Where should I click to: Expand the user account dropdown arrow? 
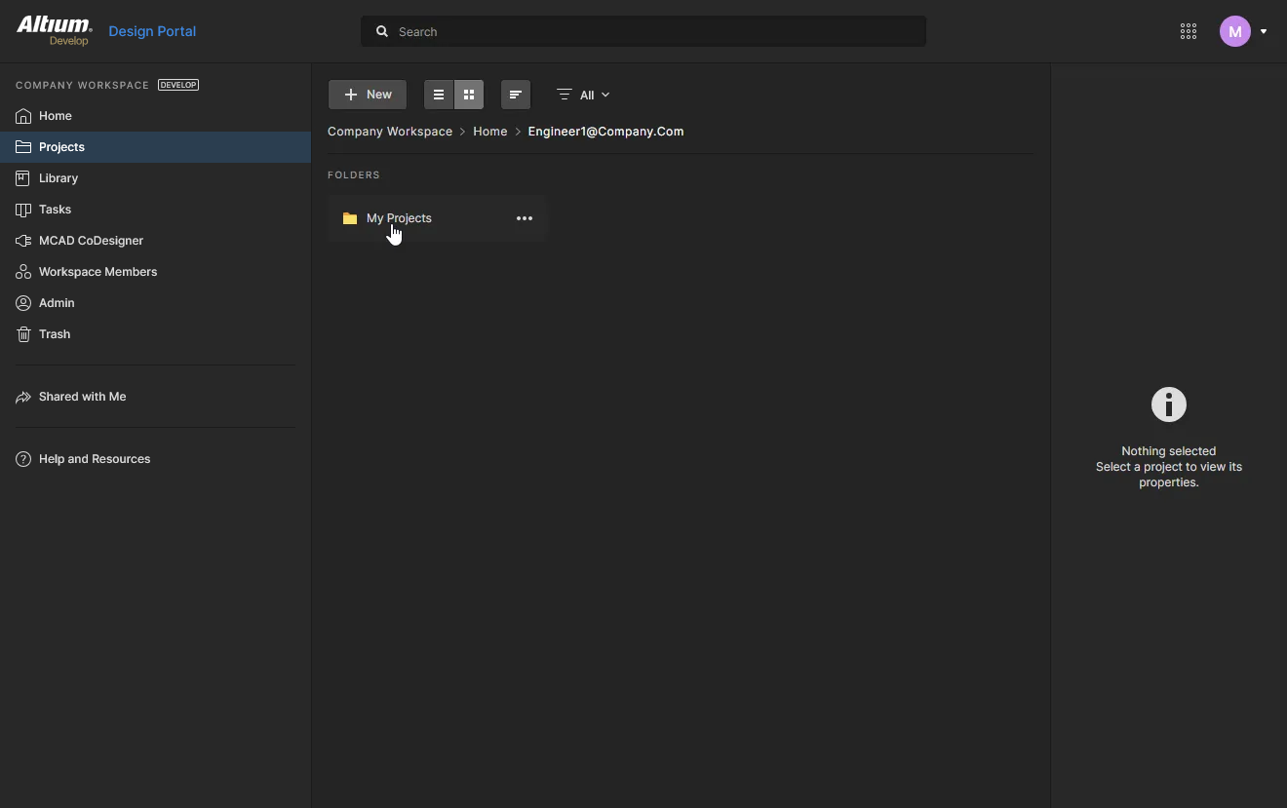pos(1264,31)
